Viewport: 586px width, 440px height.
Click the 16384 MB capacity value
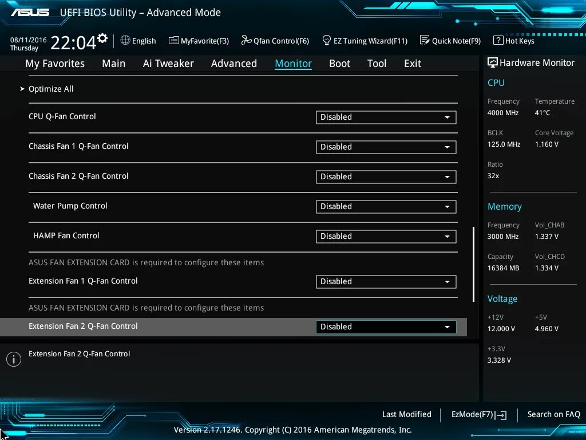(x=504, y=268)
